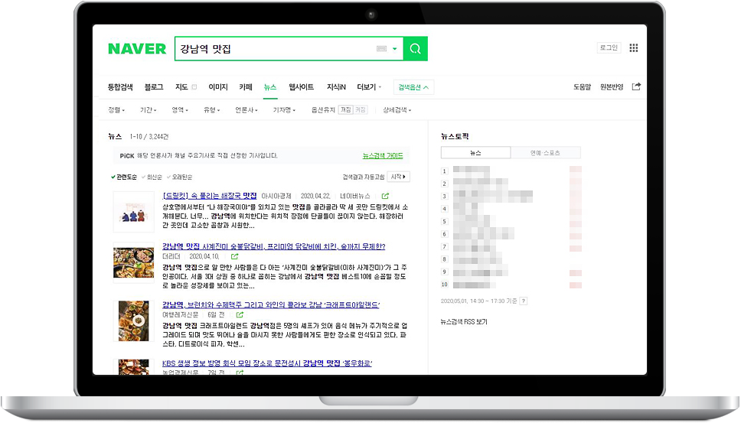This screenshot has width=741, height=423.
Task: Click the 아시아경제 source label
Action: click(276, 196)
